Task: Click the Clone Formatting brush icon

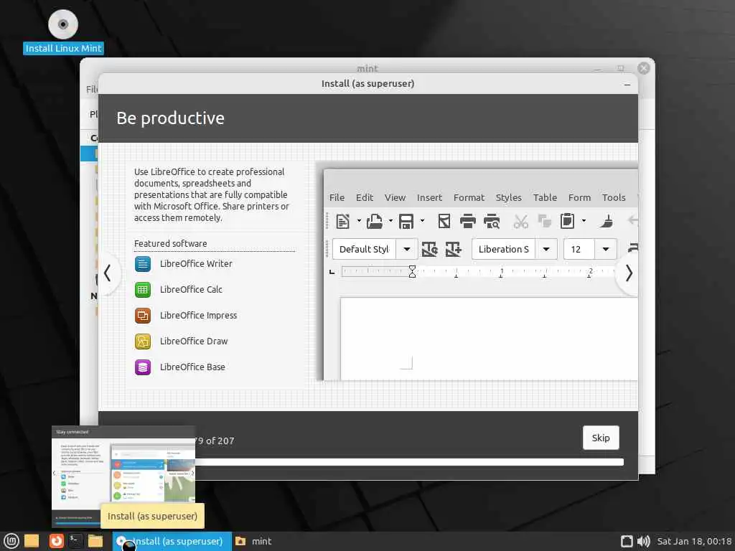Action: click(606, 221)
